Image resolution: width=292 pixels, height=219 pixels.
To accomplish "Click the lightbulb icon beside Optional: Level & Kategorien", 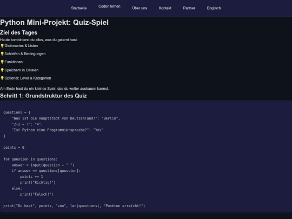I will coord(2,78).
